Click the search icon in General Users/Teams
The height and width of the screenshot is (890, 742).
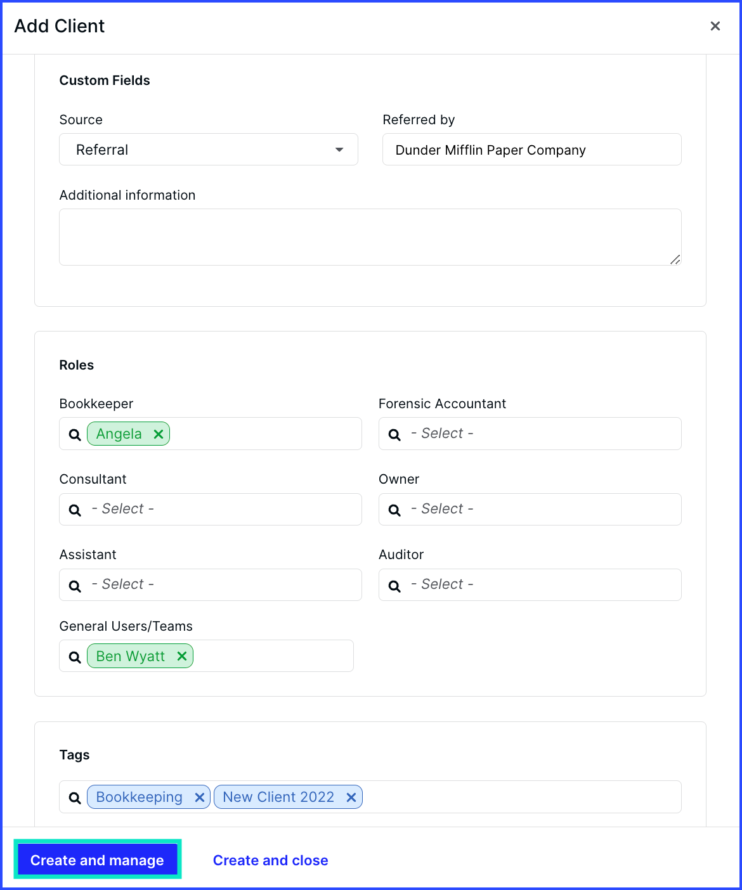click(75, 657)
